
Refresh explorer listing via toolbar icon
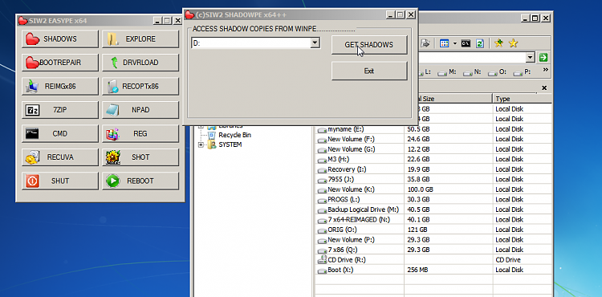(x=480, y=43)
